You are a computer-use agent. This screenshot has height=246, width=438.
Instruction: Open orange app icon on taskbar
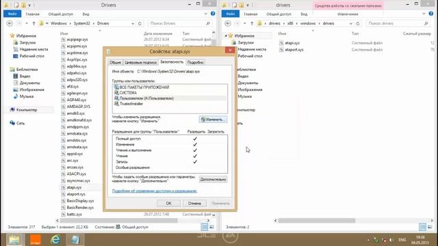tap(35, 240)
